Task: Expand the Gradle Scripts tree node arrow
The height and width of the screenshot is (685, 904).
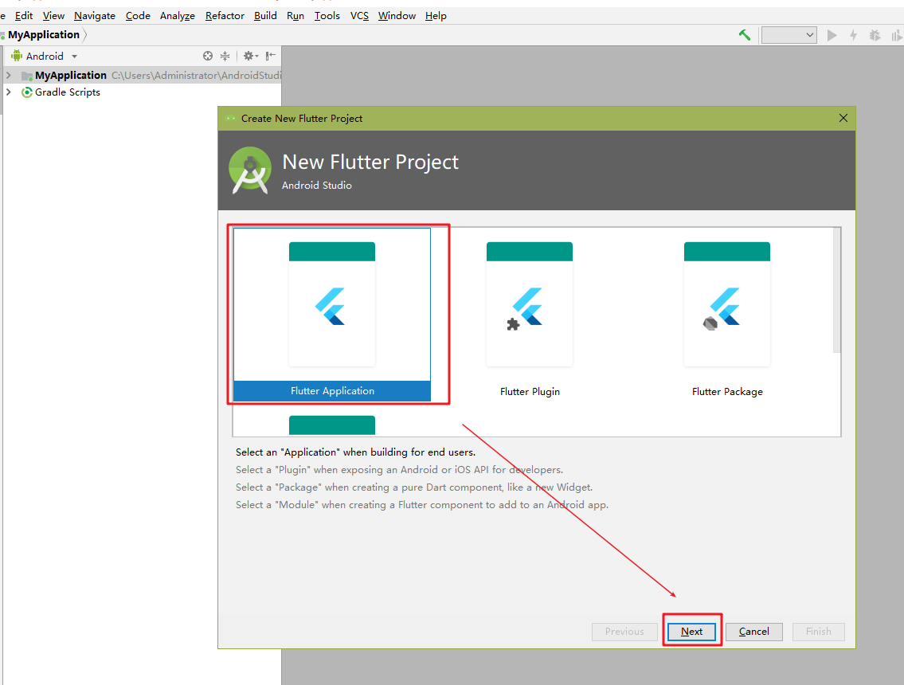Action: pyautogui.click(x=9, y=92)
